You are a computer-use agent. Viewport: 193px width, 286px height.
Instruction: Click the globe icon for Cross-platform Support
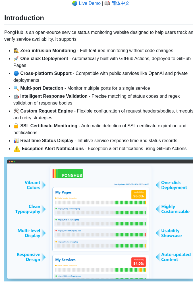click(x=16, y=73)
